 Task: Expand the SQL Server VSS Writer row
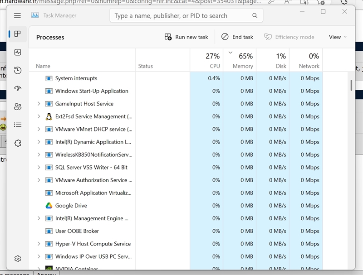pyautogui.click(x=39, y=167)
